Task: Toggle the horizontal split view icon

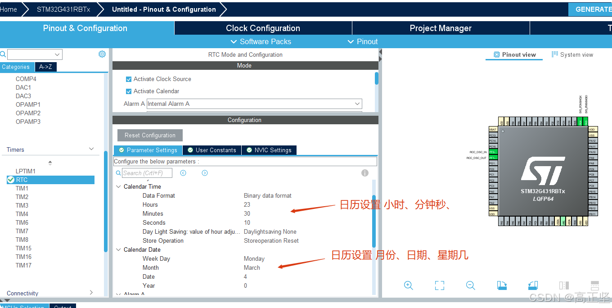Action: (x=595, y=285)
